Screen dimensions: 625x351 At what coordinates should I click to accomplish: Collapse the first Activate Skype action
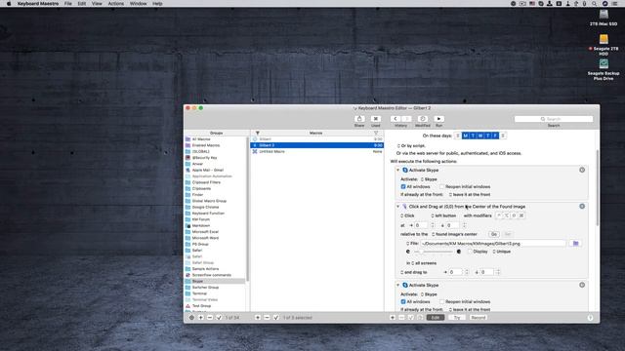click(397, 170)
